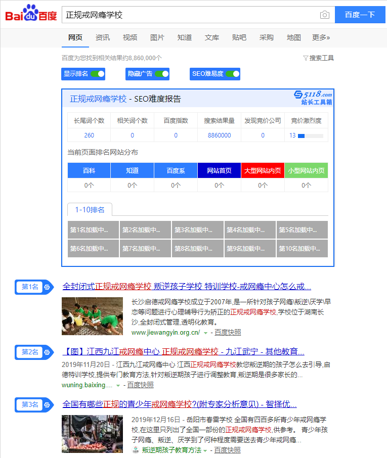Open first result 全封闭式正规戒网瘾学校 title

187,287
